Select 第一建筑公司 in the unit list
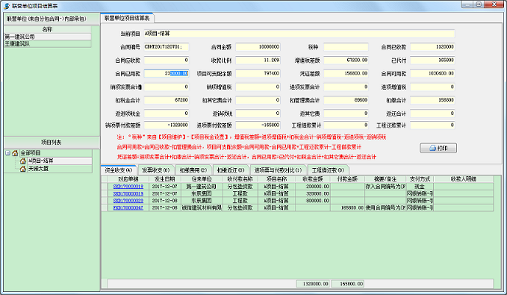Viewport: 507px width, 295px height. tap(24, 36)
